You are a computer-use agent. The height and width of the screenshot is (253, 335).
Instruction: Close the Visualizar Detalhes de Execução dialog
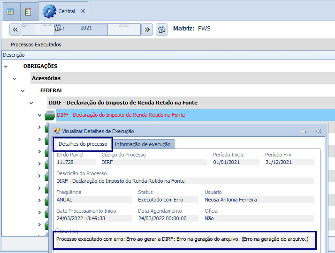[318, 131]
